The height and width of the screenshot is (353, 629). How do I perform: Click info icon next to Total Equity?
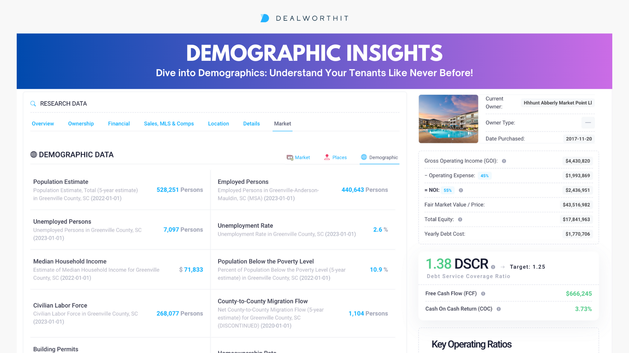coord(460,220)
